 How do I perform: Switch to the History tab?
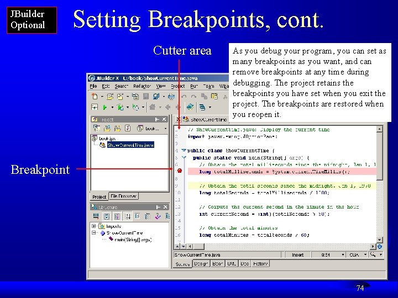coord(260,264)
